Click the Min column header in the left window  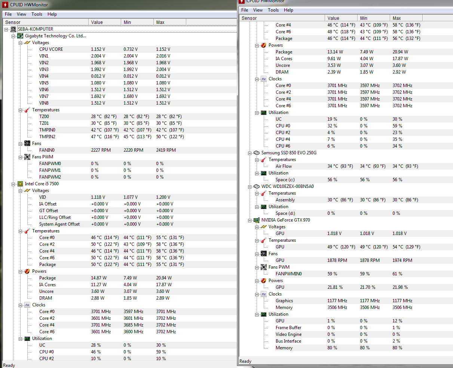137,22
